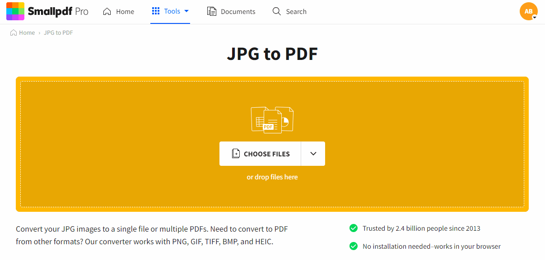The image size is (545, 260).
Task: Open the AB account avatar menu
Action: coord(529,11)
